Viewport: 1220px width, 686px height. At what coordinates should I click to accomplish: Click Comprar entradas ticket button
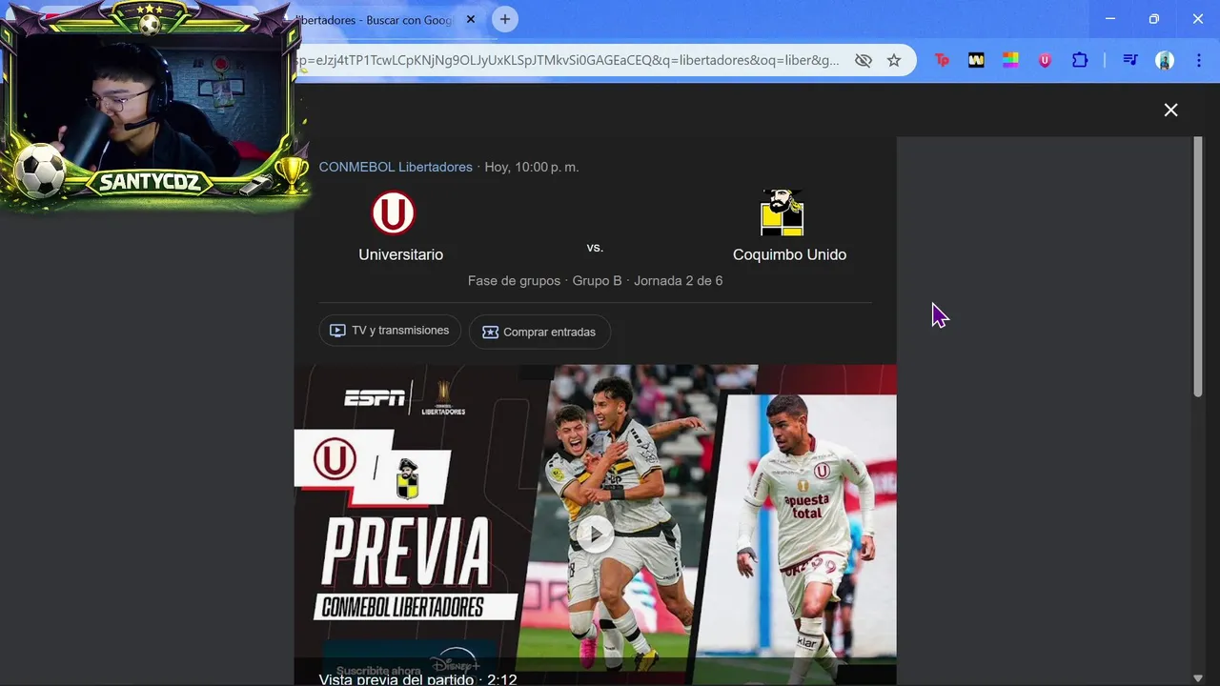coord(539,332)
